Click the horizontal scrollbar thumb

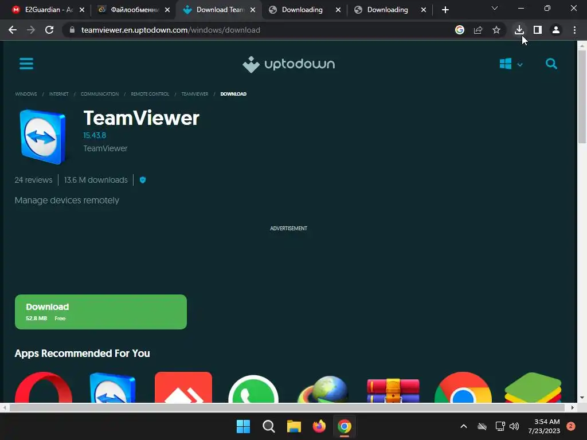287,407
